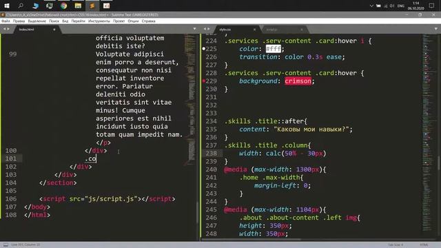This screenshot has height=248, width=441.
Task: Open the Tab Size selector
Action: 396,245
